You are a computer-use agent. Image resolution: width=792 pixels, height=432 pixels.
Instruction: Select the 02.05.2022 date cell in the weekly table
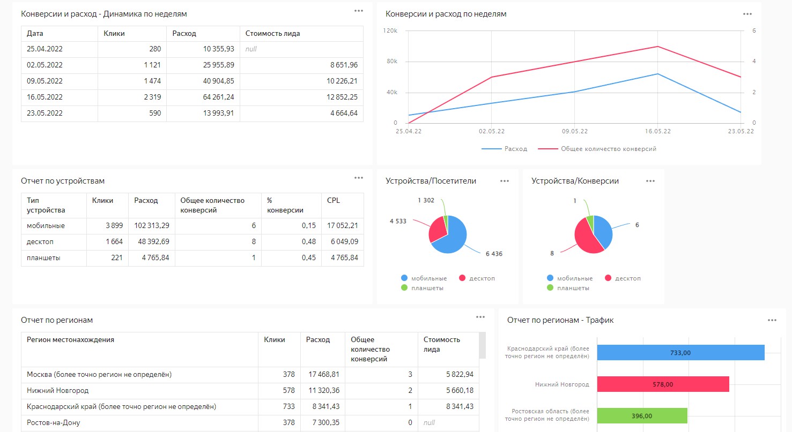[x=60, y=65]
